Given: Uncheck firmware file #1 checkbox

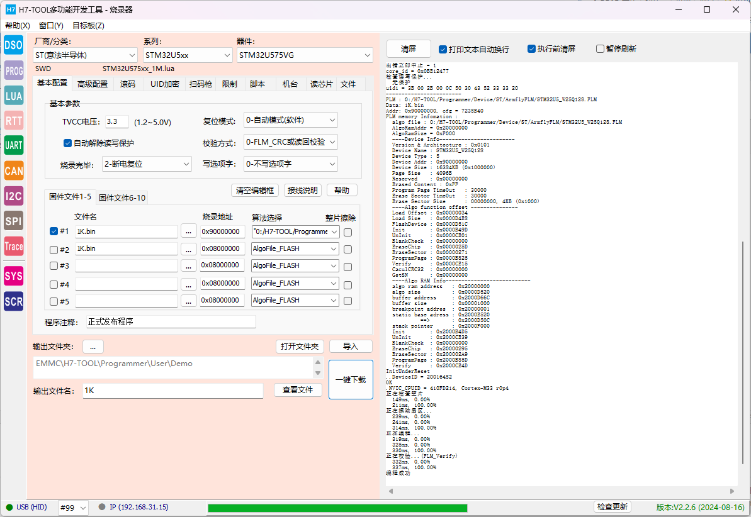Looking at the screenshot, I should [x=54, y=231].
